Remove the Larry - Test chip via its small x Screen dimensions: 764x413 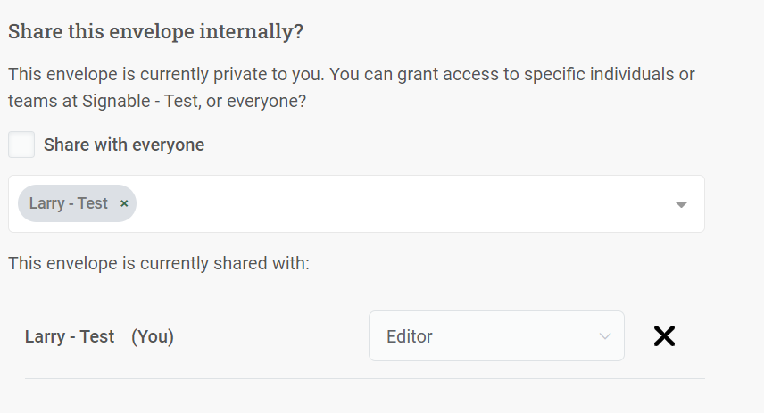[124, 203]
